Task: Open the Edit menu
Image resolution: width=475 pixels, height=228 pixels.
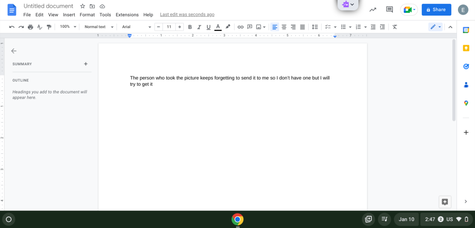Action: [39, 15]
